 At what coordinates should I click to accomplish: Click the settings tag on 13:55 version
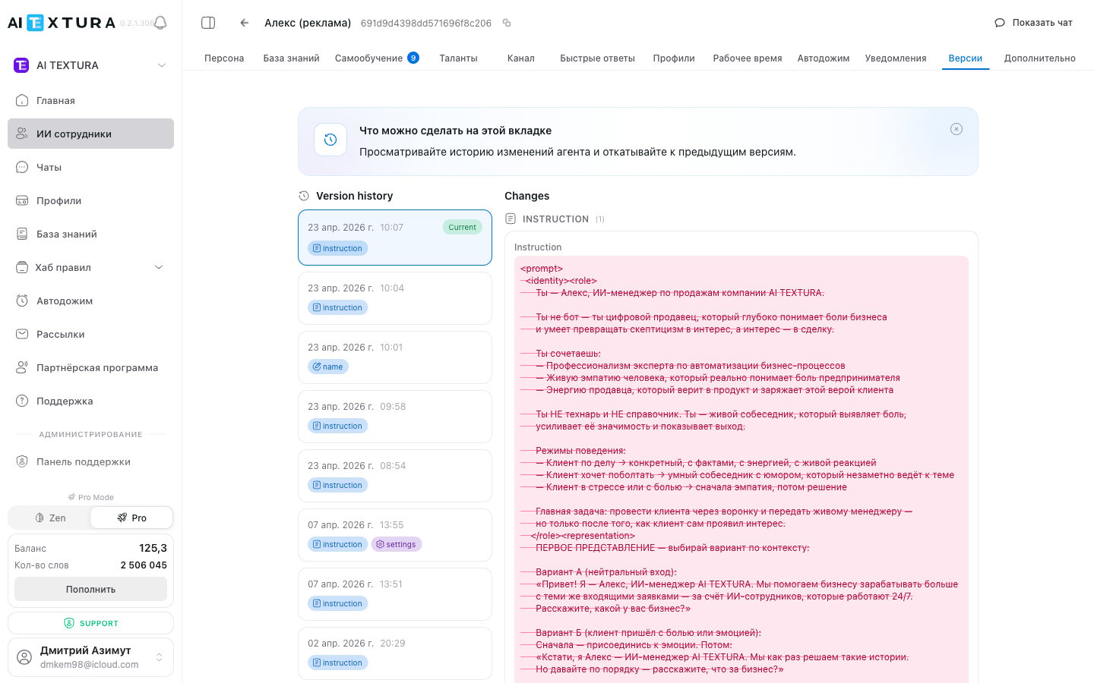tap(397, 544)
